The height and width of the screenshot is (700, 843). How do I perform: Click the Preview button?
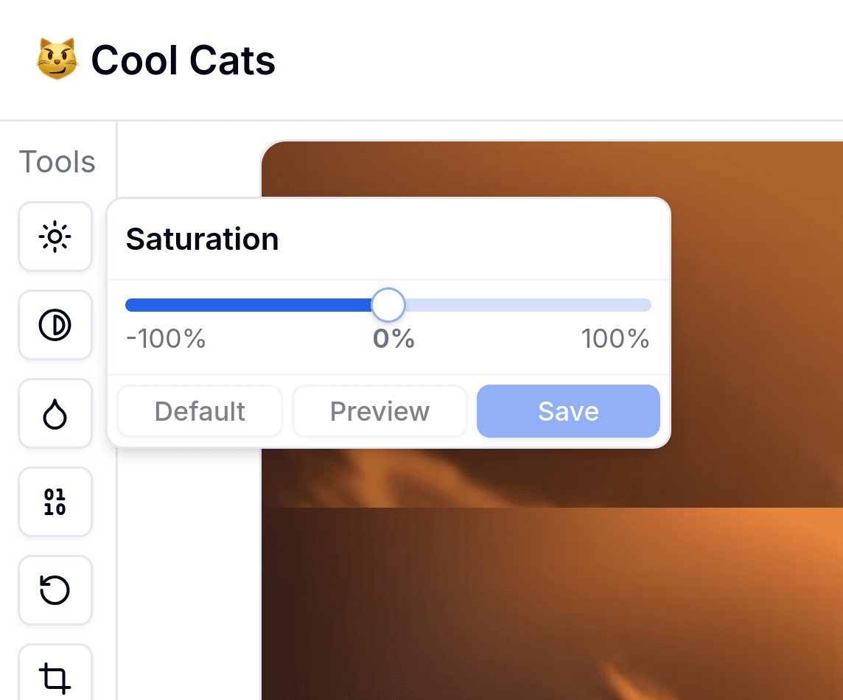coord(379,411)
